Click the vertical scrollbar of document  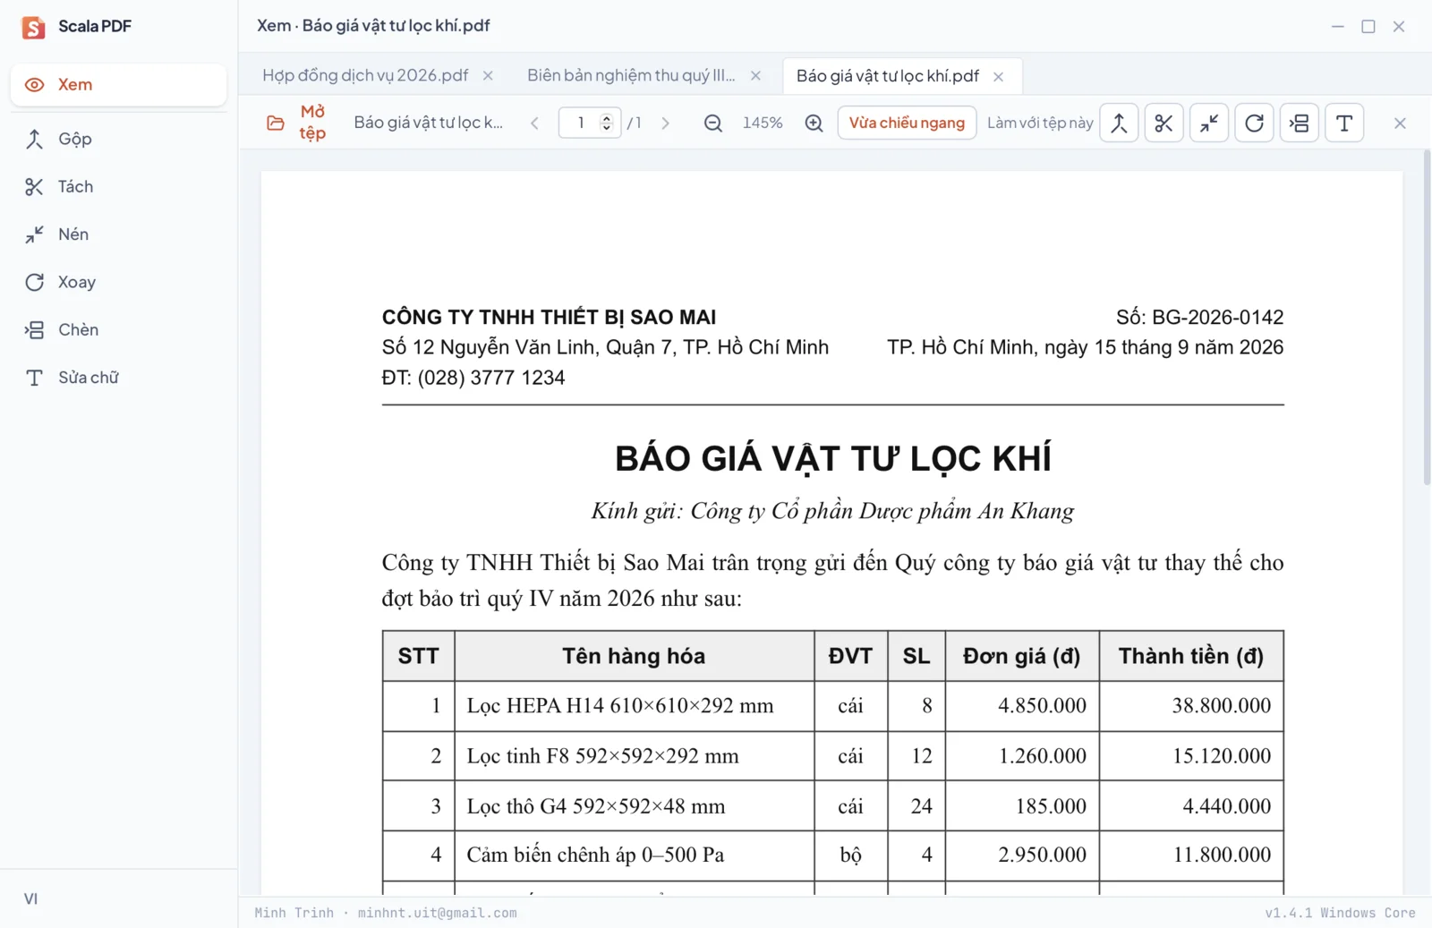tap(1427, 318)
